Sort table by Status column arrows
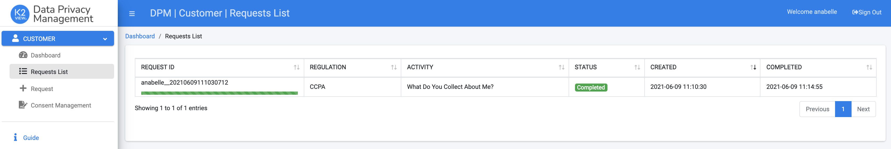891x149 pixels. pos(637,67)
